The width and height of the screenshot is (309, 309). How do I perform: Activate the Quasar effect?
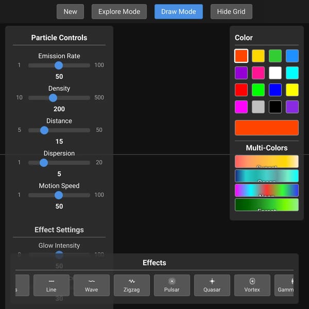212,285
